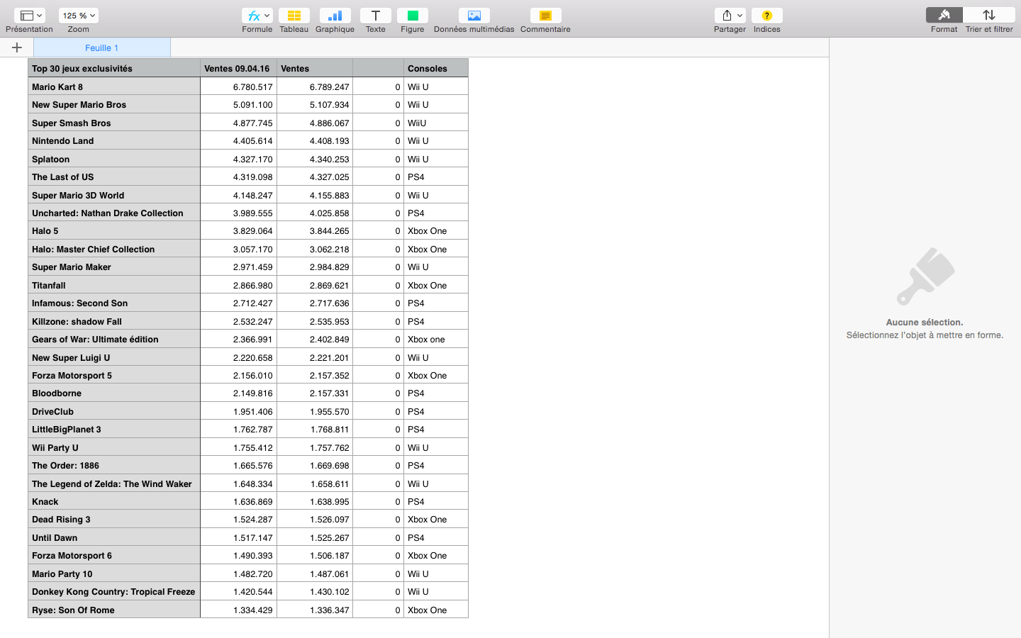Select the New Super Mario Bros cell
The height and width of the screenshot is (638, 1021).
[114, 104]
